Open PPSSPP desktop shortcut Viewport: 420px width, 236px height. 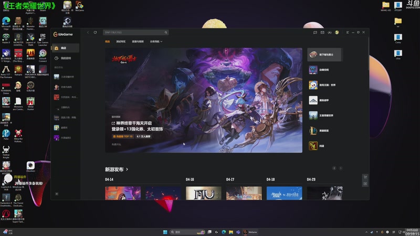(x=398, y=6)
